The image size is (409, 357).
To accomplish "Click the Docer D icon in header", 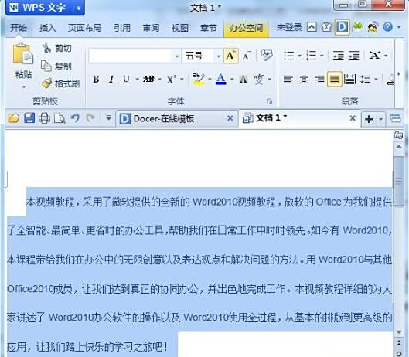I will (343, 27).
